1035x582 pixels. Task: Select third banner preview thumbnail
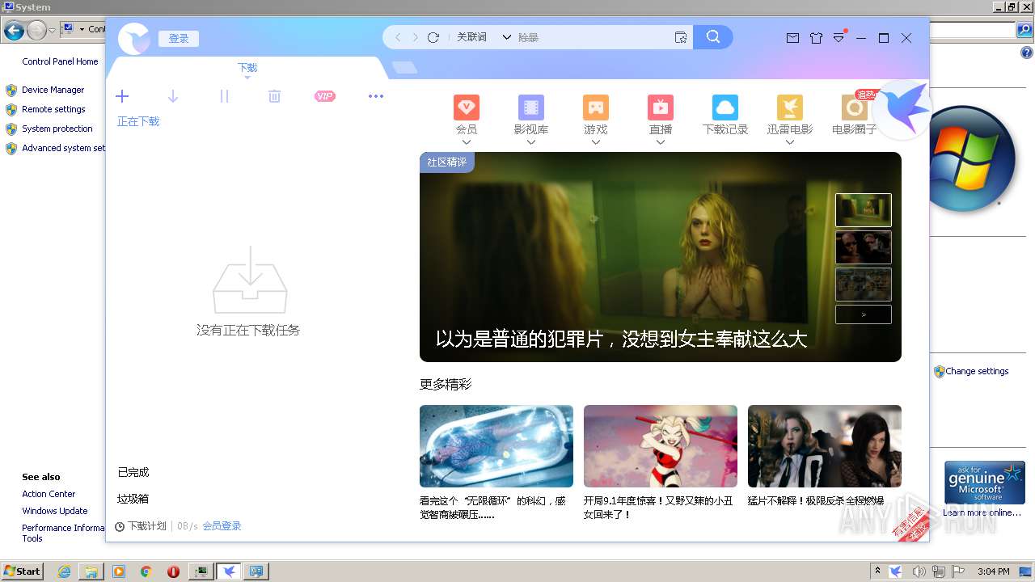click(864, 285)
